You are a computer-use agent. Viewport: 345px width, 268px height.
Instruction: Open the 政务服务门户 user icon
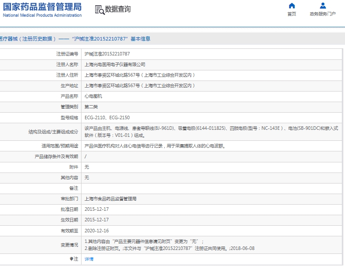tap(323, 6)
